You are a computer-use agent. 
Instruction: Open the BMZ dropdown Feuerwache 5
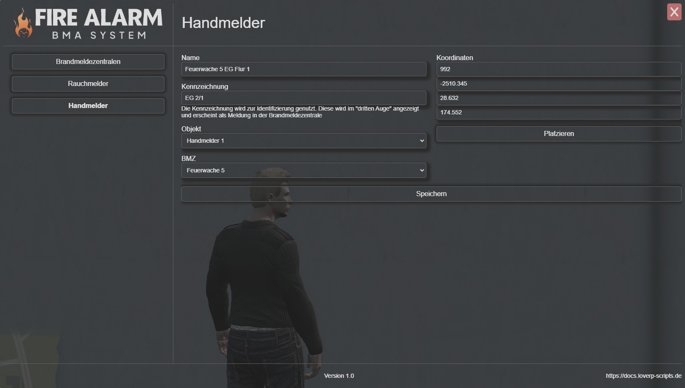304,170
